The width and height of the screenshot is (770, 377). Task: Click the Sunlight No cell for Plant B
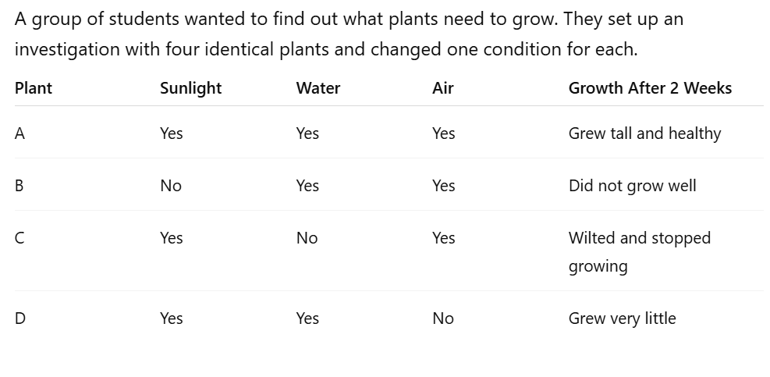(x=171, y=186)
